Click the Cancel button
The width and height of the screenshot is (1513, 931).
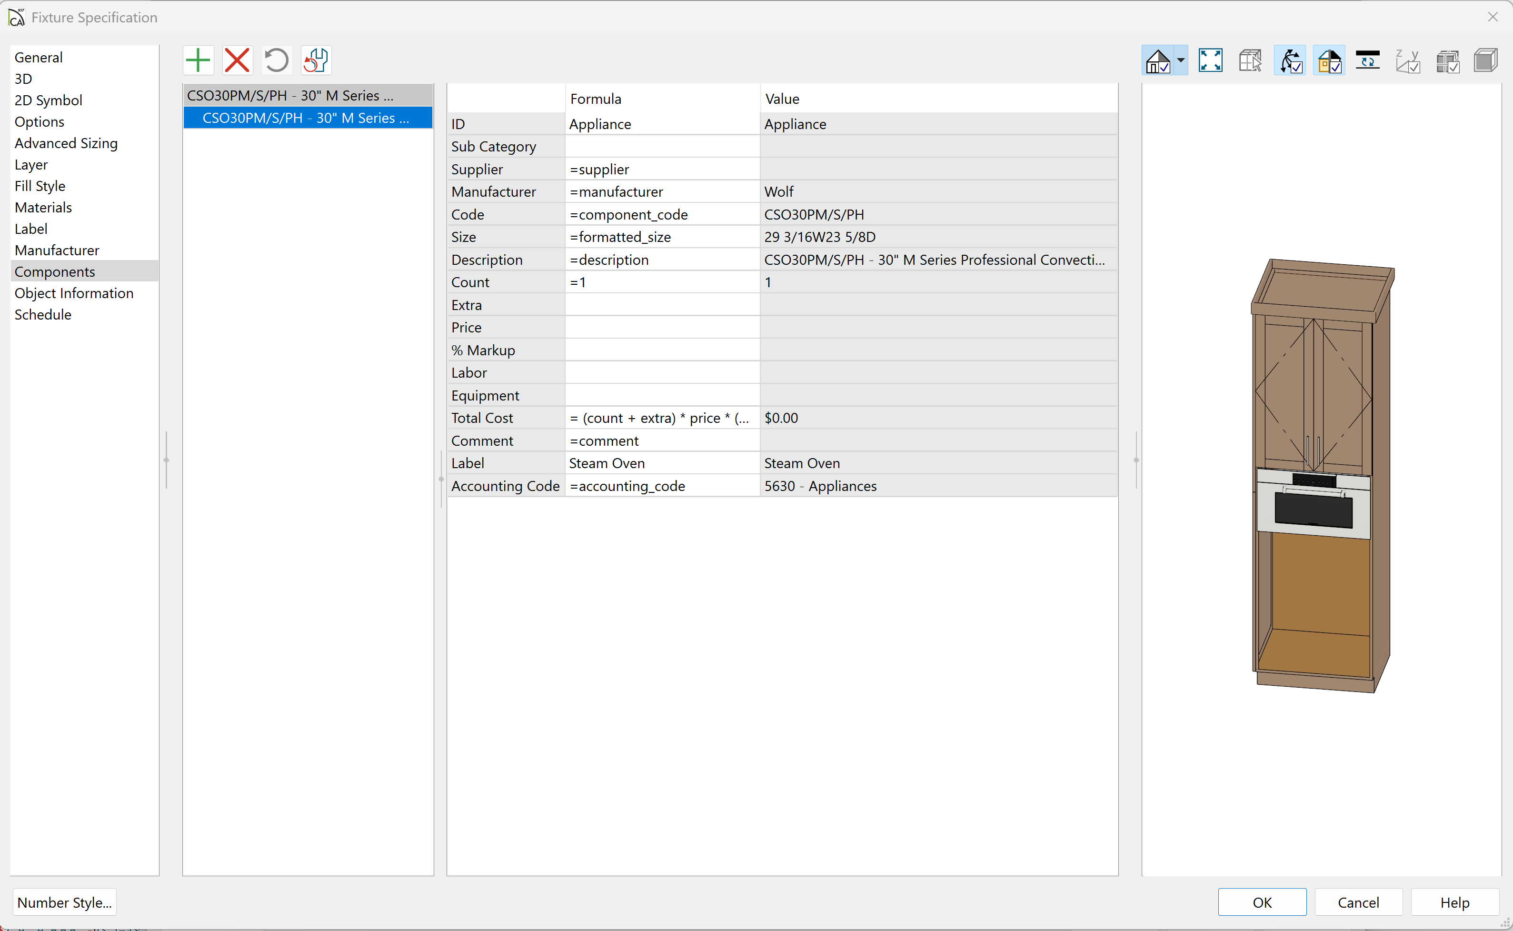tap(1358, 902)
